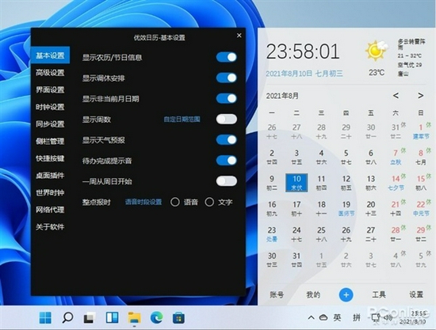Click 我的 button in calendar panel
Viewport: 436px width, 330px height.
313,294
